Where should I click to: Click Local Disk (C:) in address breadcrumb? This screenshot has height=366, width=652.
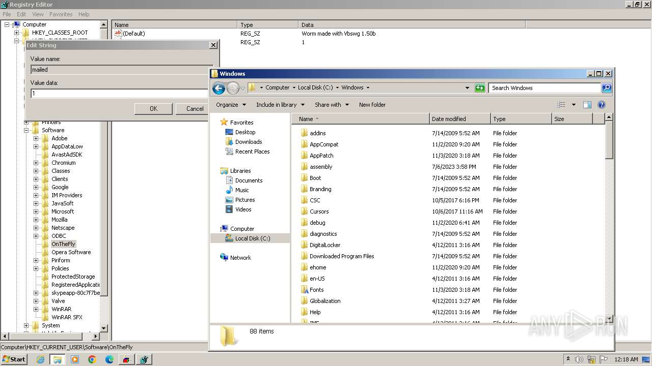315,87
